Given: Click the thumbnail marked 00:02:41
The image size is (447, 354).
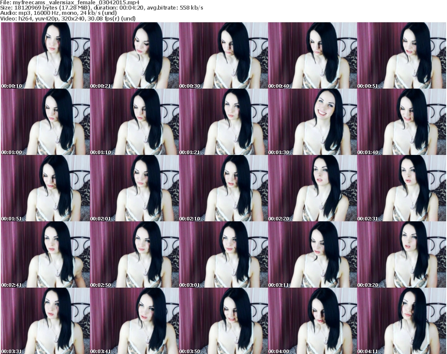Looking at the screenshot, I should pyautogui.click(x=45, y=254).
